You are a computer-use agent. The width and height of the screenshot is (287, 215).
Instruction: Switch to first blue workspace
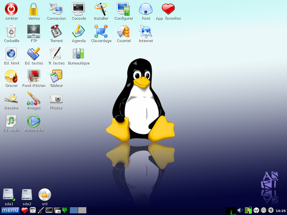coord(74,210)
